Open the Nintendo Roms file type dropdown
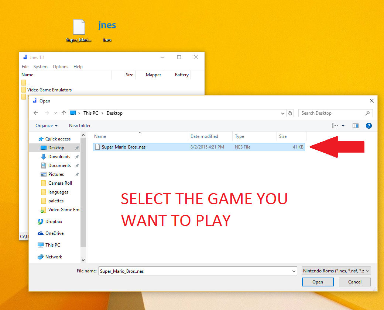This screenshot has height=310, width=384. click(336, 271)
